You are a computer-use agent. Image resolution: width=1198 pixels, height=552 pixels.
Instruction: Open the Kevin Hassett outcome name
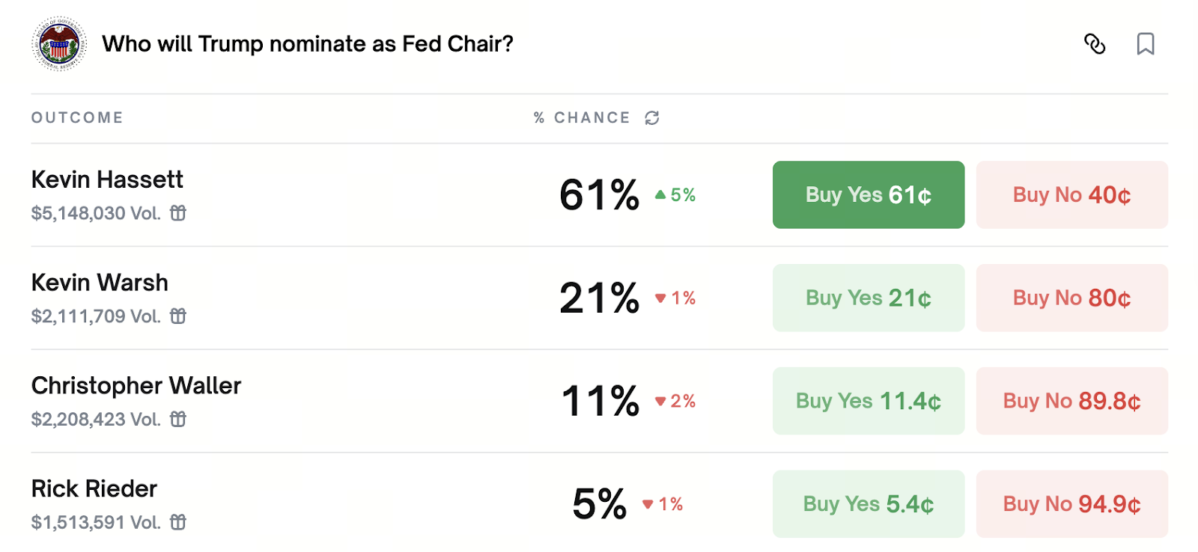pos(107,180)
